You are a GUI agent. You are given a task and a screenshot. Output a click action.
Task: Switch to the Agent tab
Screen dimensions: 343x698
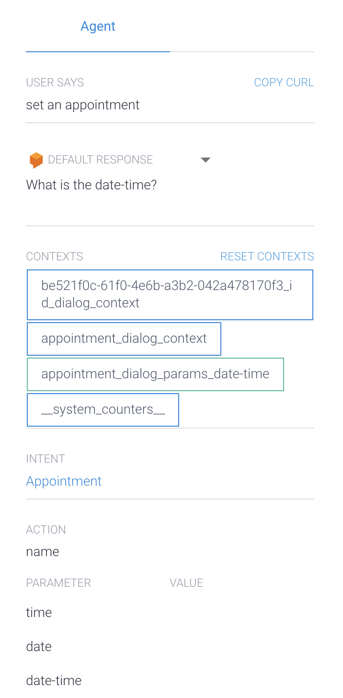point(98,26)
